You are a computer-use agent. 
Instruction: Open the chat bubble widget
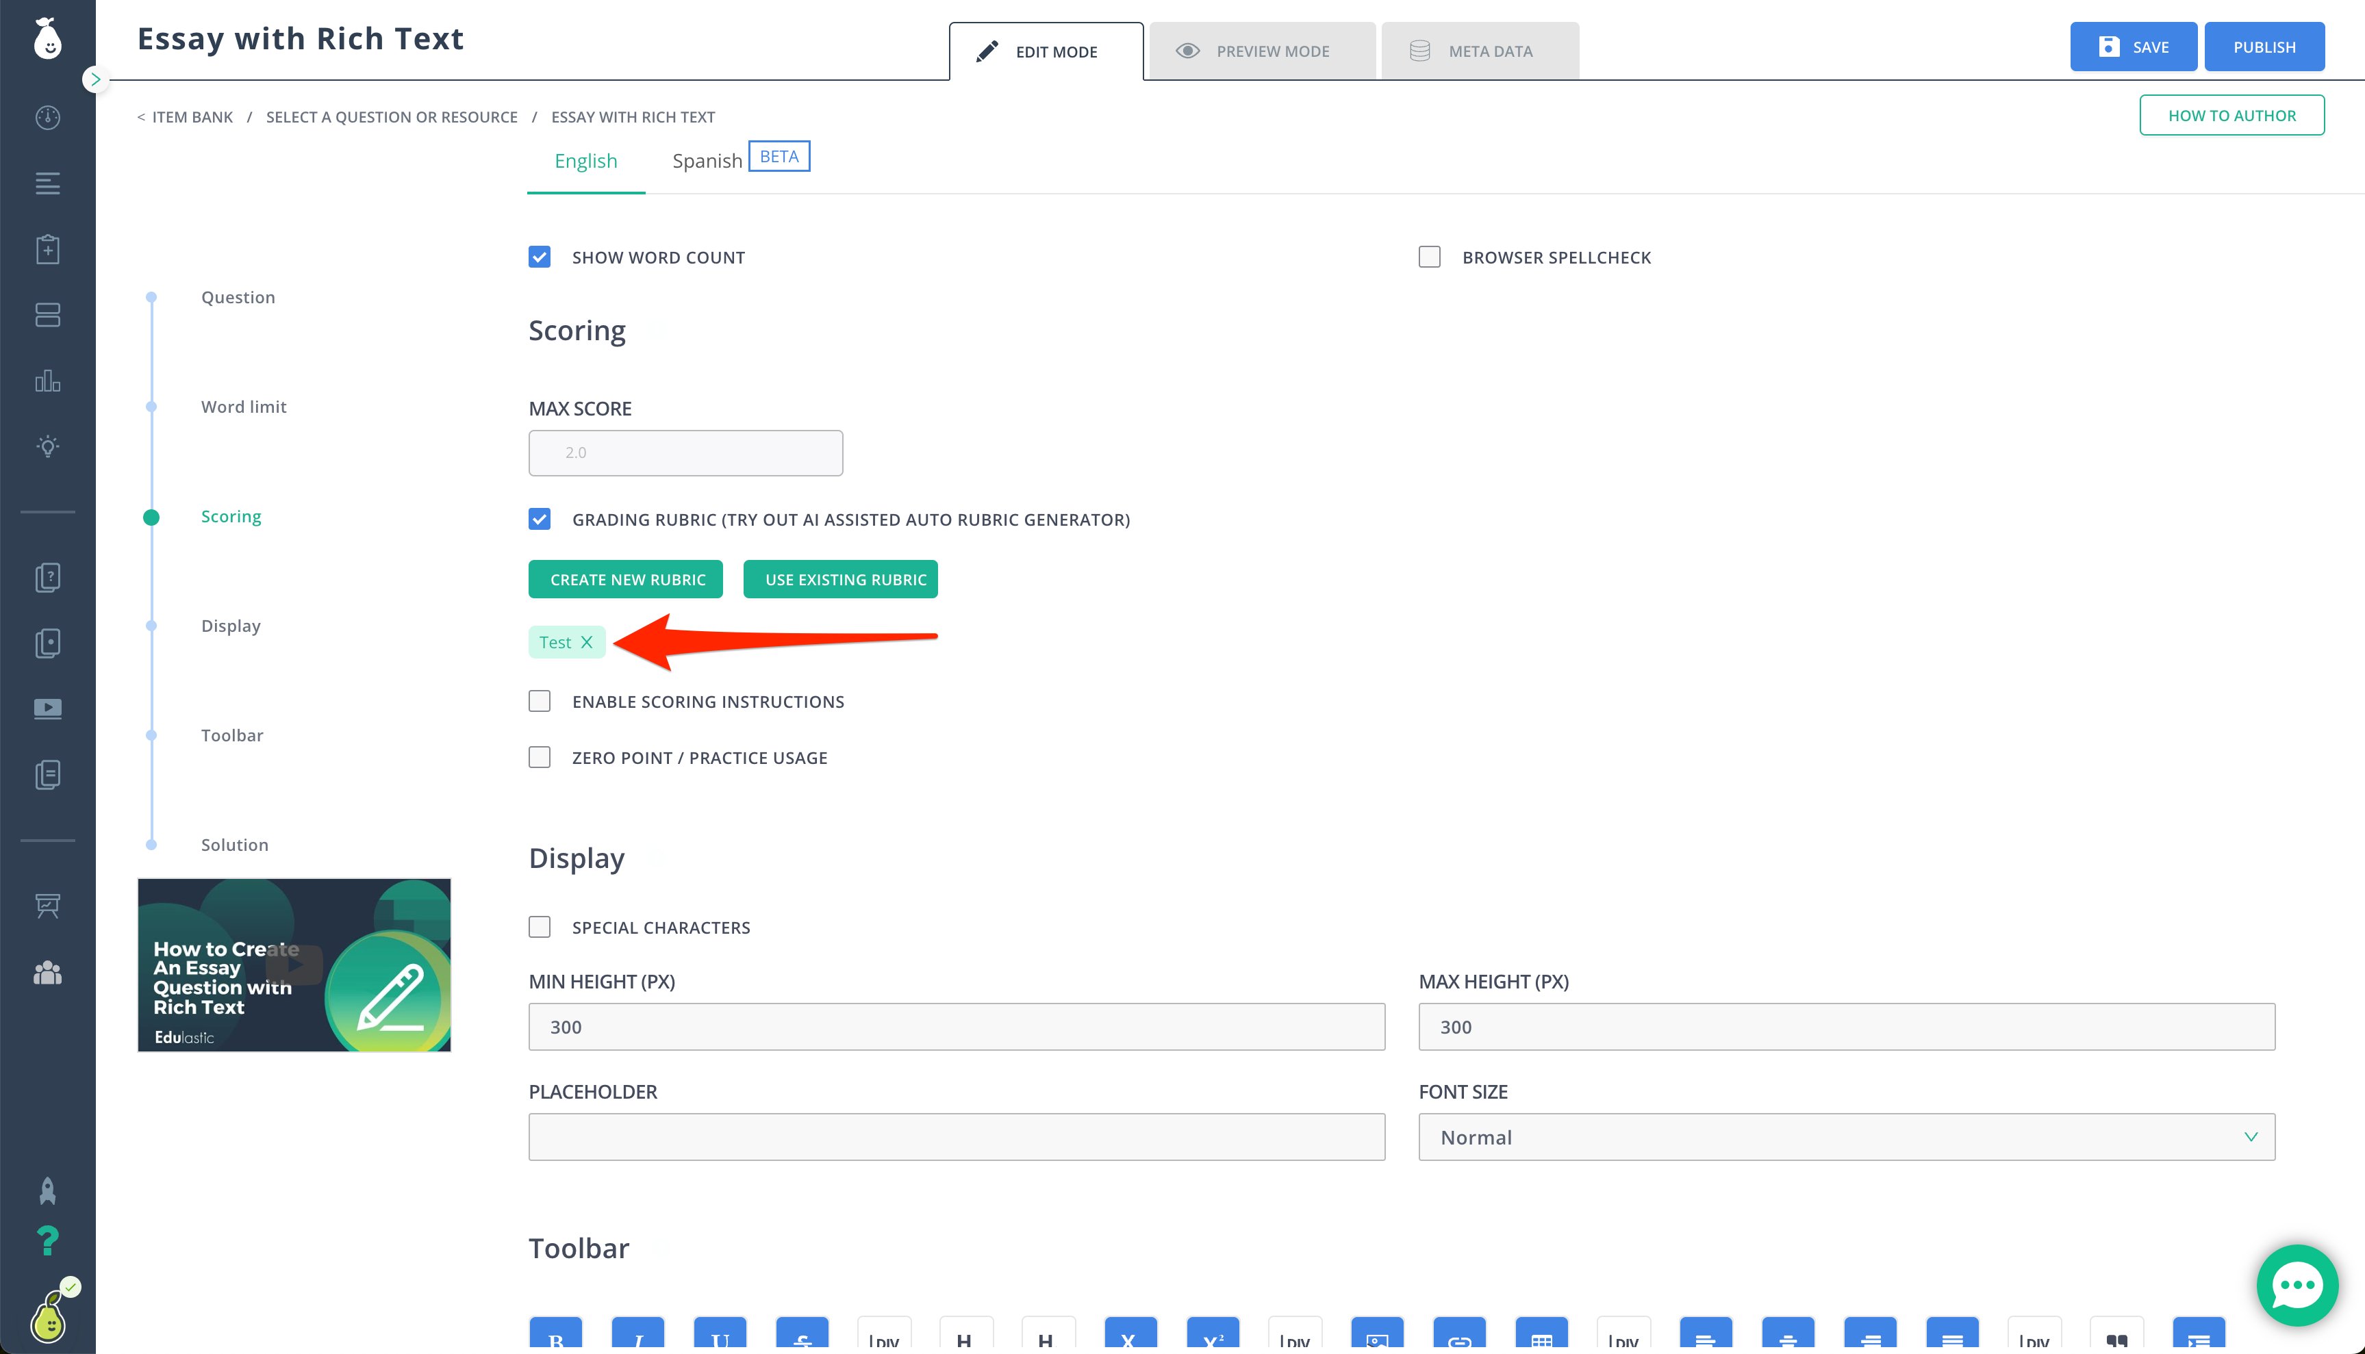[2297, 1285]
